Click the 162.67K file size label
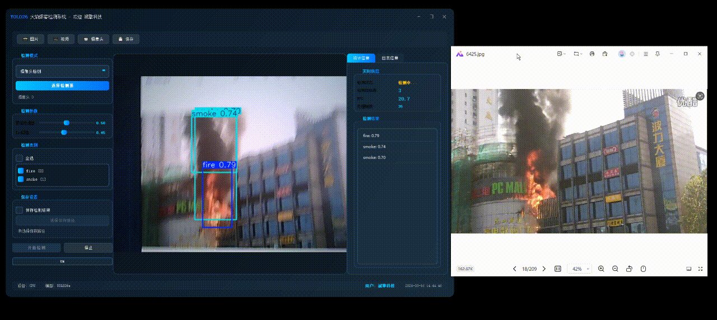 point(465,269)
